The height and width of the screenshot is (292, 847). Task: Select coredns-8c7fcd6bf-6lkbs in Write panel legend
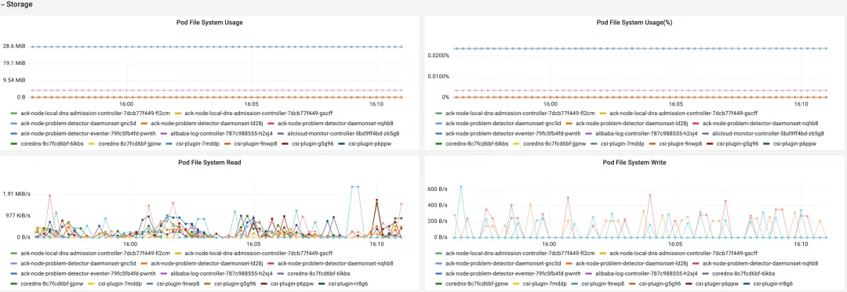743,274
